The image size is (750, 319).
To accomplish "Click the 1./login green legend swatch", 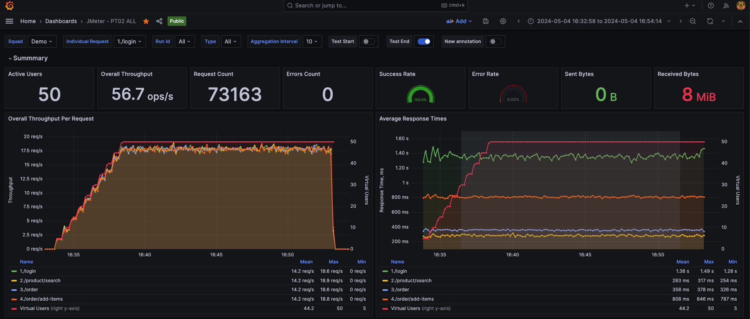I will click(14, 271).
